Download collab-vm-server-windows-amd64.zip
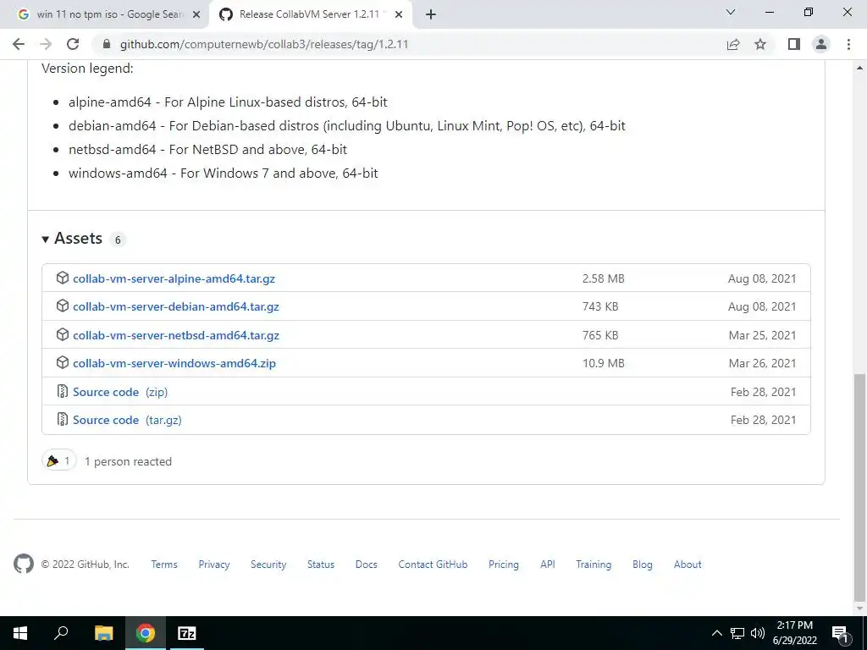 click(x=174, y=363)
